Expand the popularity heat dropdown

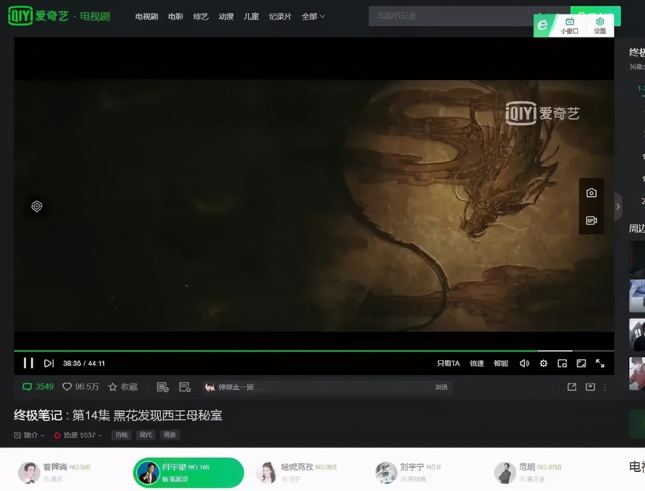click(x=78, y=435)
